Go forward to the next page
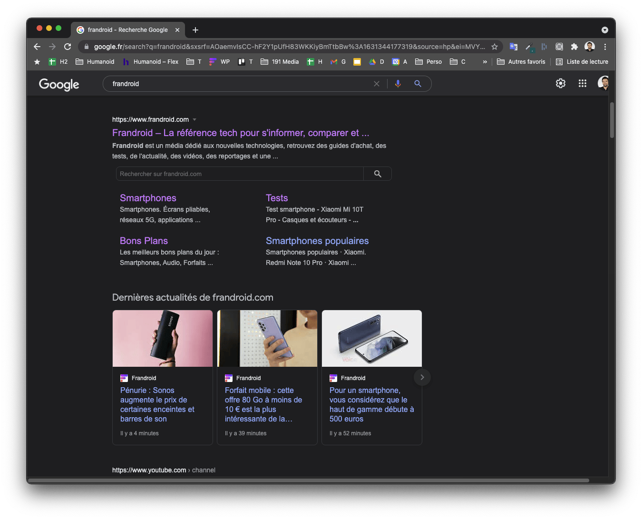 (52, 47)
